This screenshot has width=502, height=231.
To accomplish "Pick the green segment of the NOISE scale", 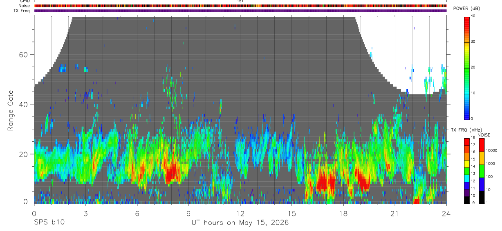I will 481,171.
